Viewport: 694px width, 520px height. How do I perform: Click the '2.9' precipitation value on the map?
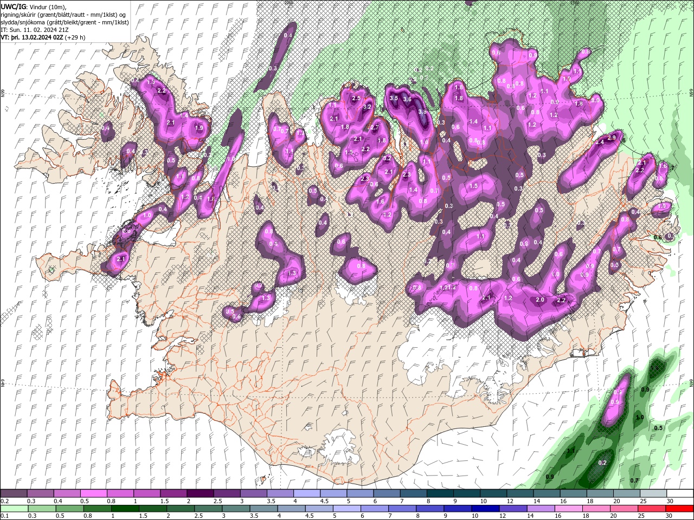[612, 138]
